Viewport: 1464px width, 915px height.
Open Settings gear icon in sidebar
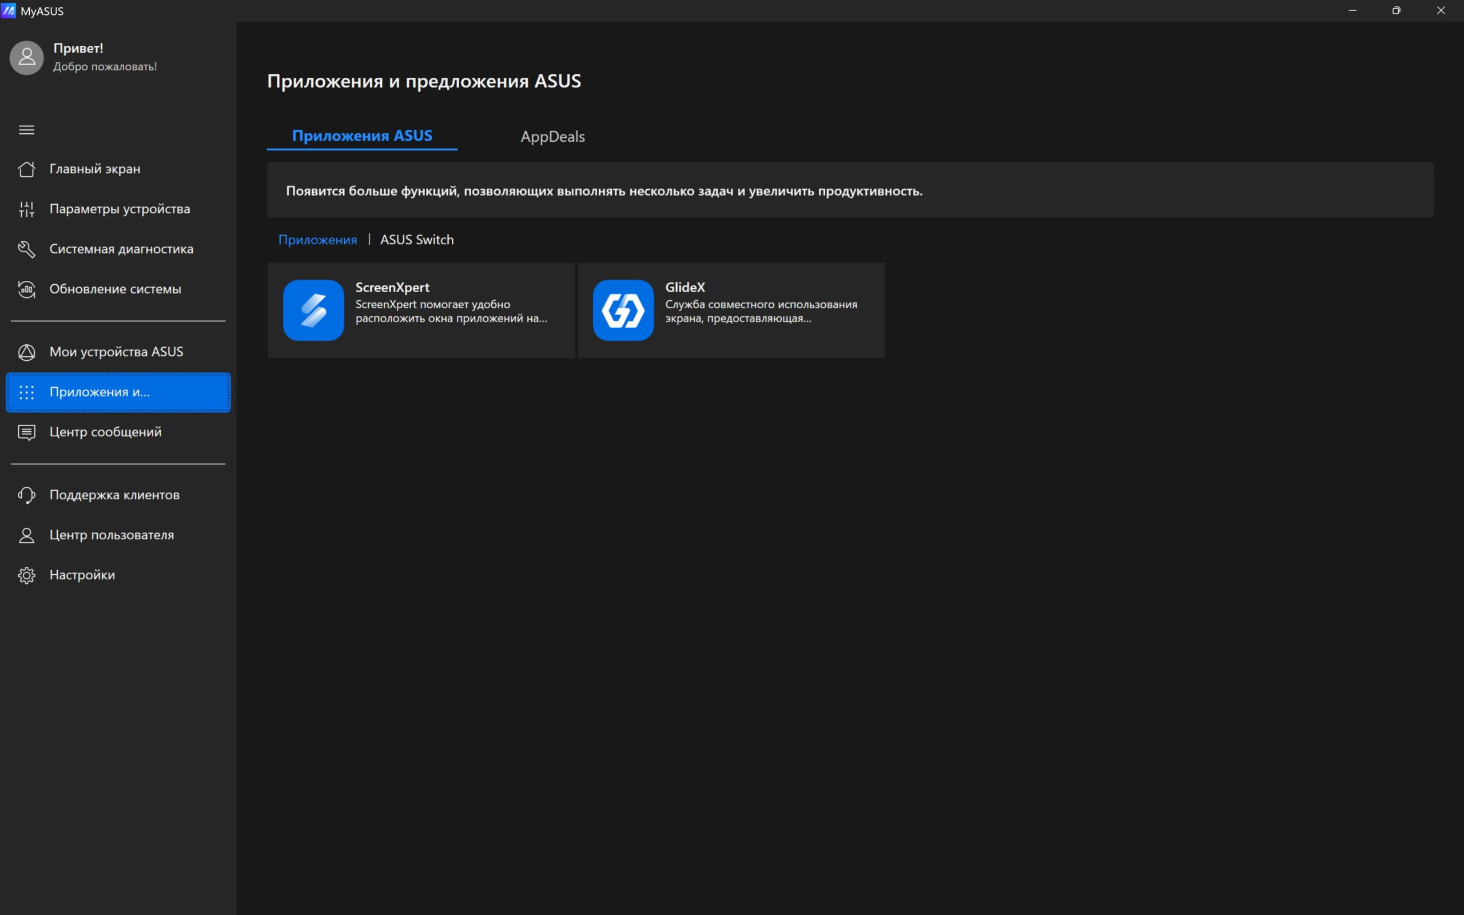27,575
